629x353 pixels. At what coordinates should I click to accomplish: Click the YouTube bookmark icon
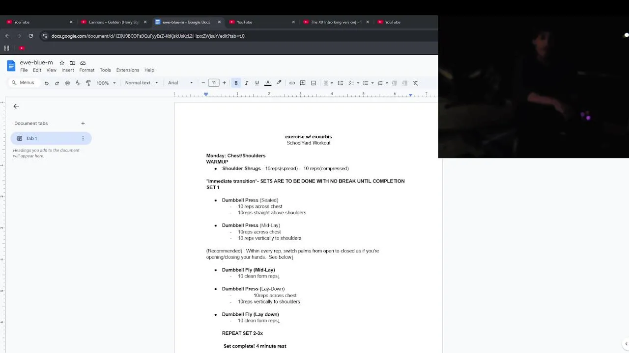coord(22,48)
